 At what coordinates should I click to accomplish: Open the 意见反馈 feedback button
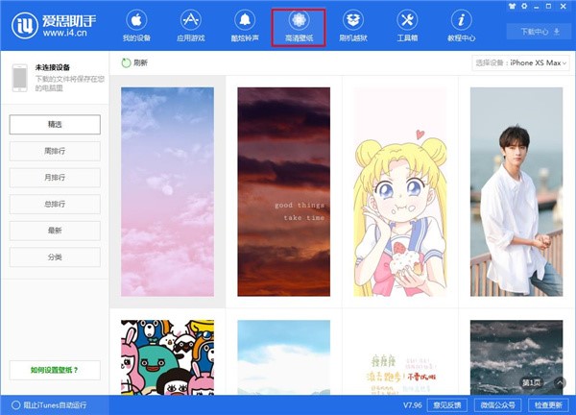448,405
